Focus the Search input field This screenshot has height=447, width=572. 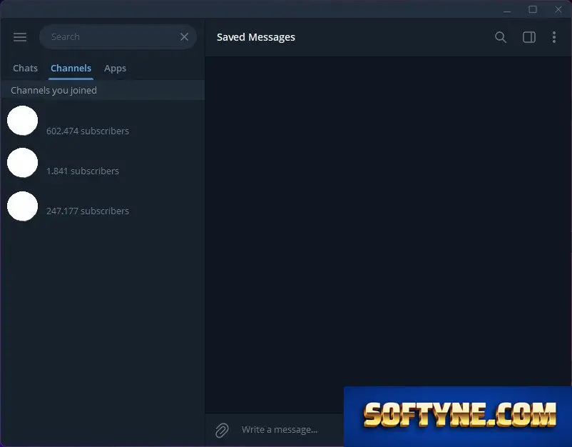113,37
